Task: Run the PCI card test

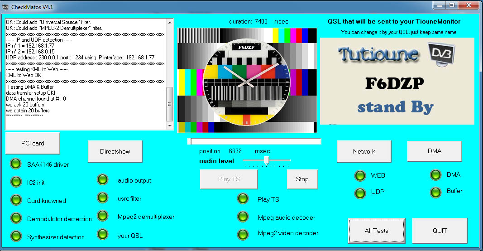Action: click(33, 143)
